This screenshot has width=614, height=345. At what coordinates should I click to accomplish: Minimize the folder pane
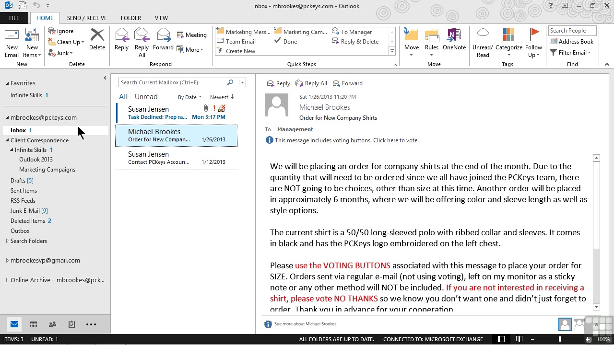(x=105, y=78)
